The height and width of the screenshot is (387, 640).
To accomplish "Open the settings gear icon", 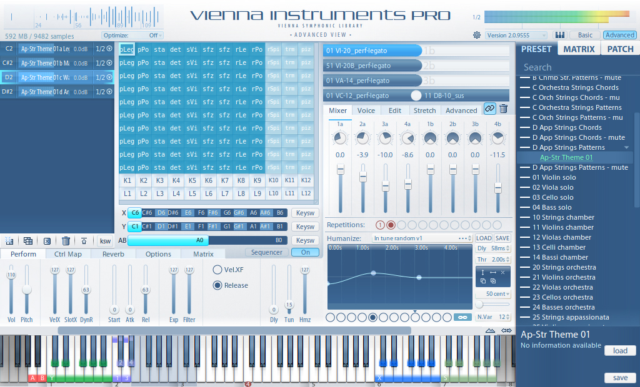I will [x=476, y=35].
